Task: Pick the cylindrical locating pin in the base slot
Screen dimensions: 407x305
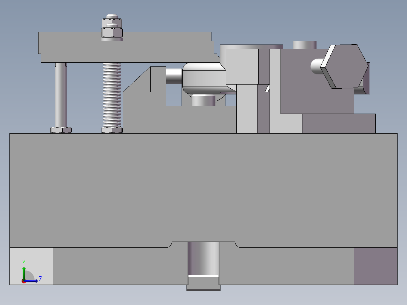Action: click(203, 258)
